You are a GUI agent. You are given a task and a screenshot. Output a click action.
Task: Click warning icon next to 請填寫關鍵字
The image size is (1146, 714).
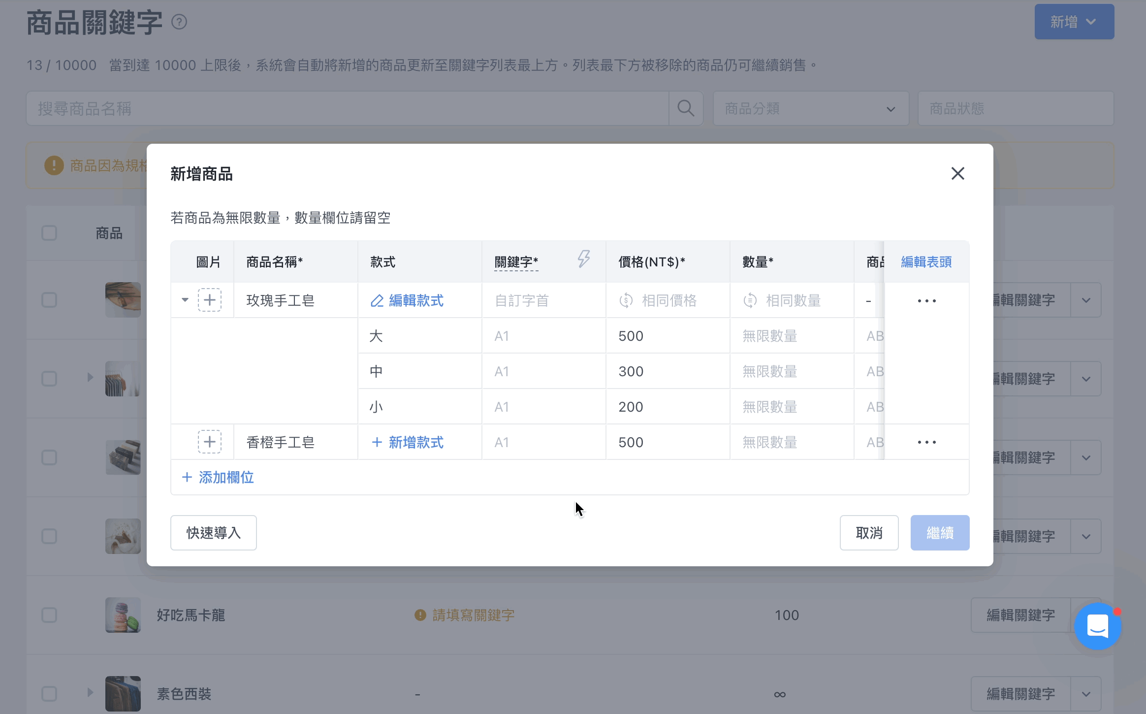420,615
